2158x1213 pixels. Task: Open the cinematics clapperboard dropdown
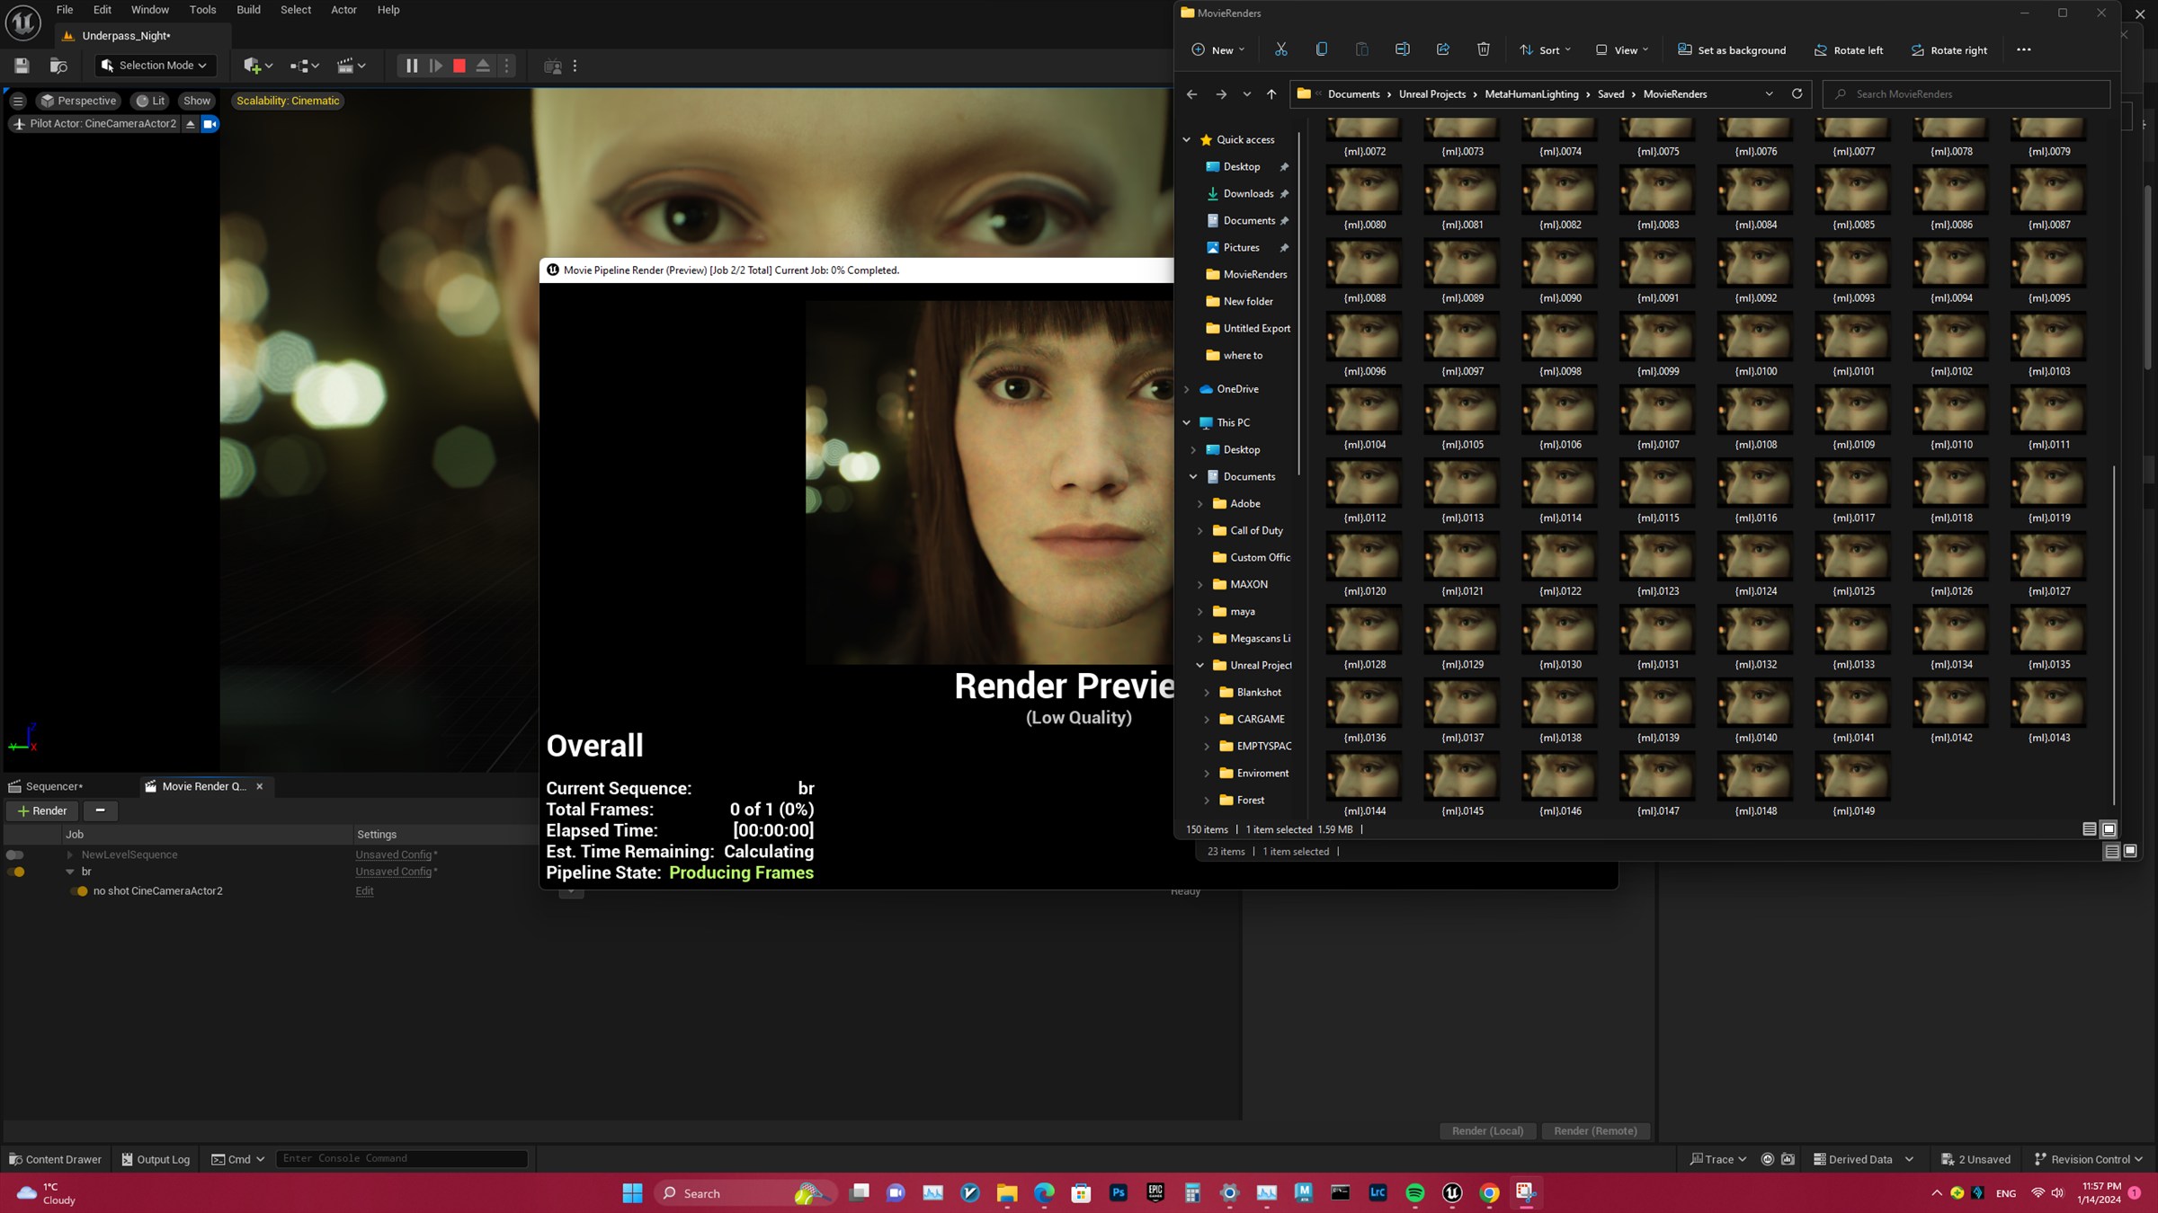[352, 66]
